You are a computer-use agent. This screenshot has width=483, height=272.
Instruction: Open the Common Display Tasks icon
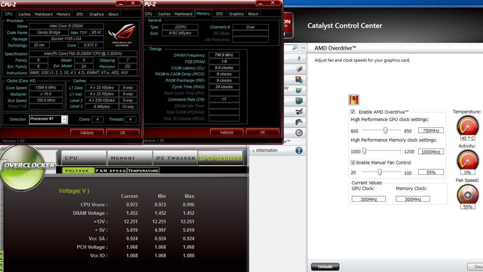pos(299,90)
